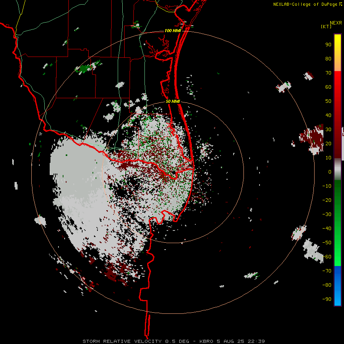This screenshot has width=344, height=344.
Task: Click the 70 knot scale value
Action: [328, 73]
